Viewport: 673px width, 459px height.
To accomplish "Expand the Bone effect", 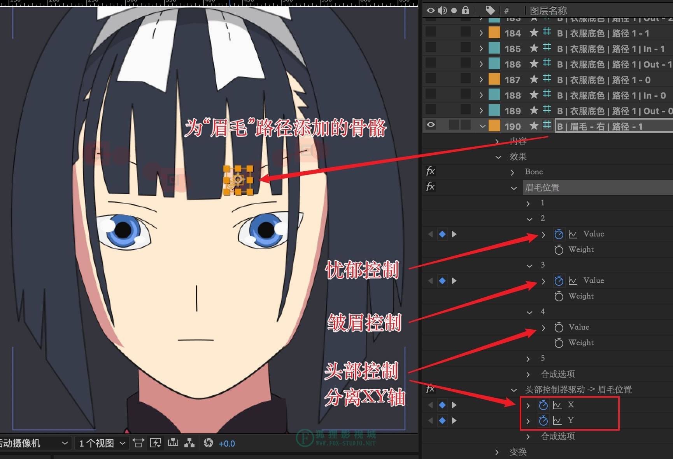I will click(513, 172).
